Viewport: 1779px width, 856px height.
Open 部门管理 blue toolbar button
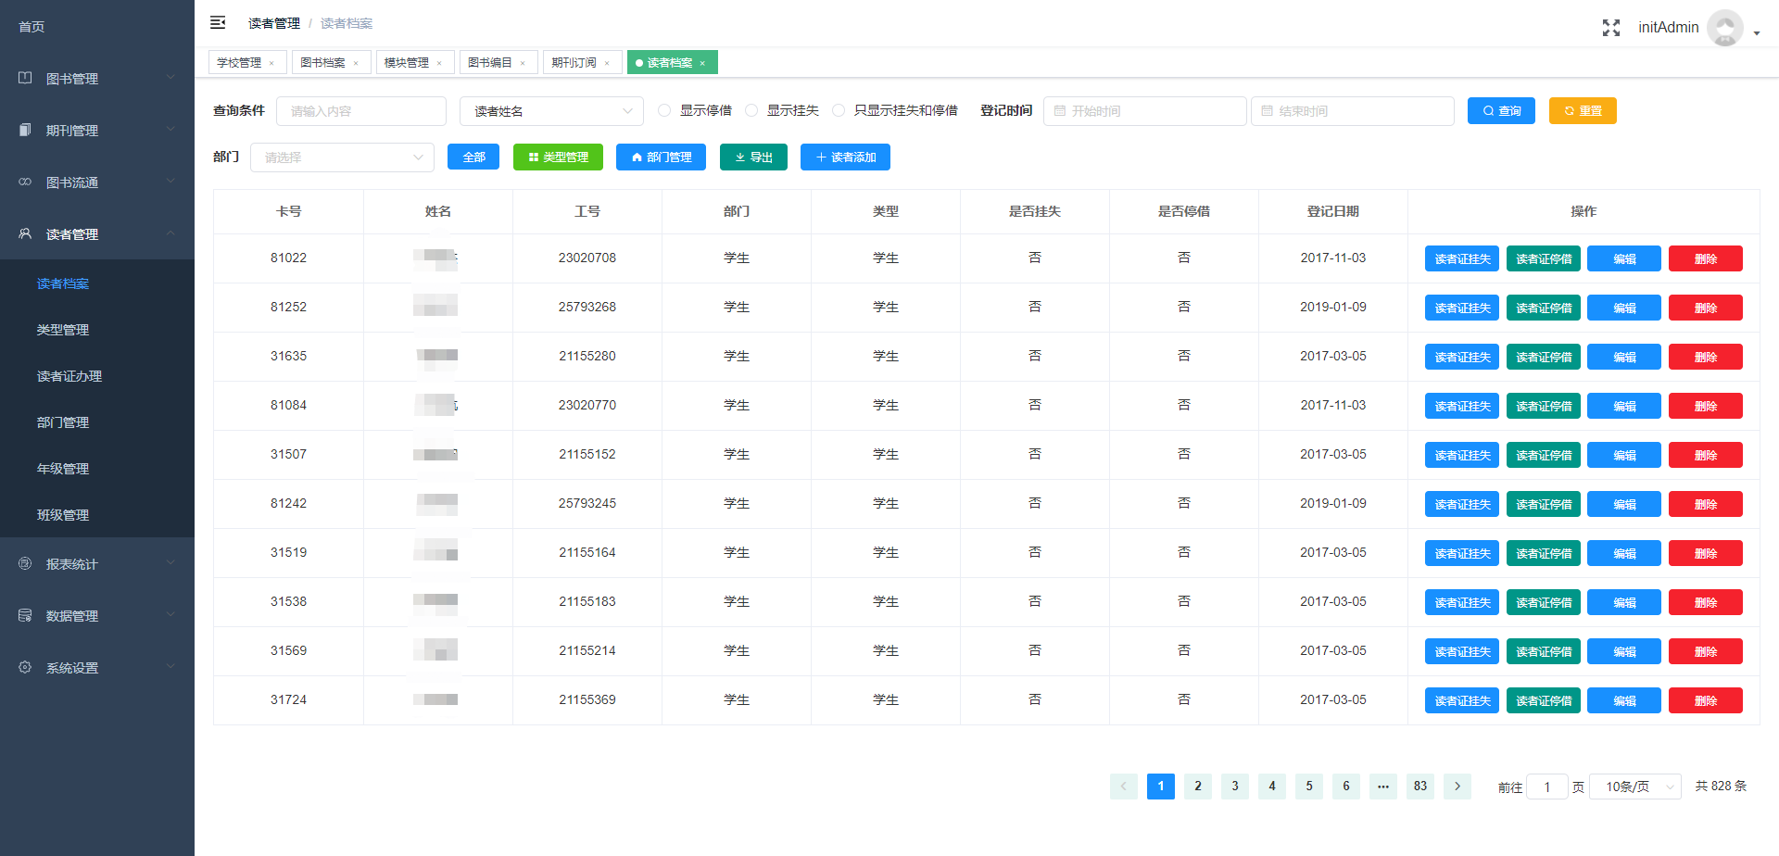[661, 157]
